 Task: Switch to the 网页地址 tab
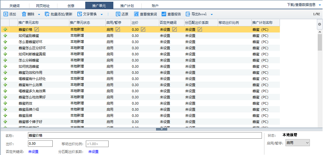point(43,6)
